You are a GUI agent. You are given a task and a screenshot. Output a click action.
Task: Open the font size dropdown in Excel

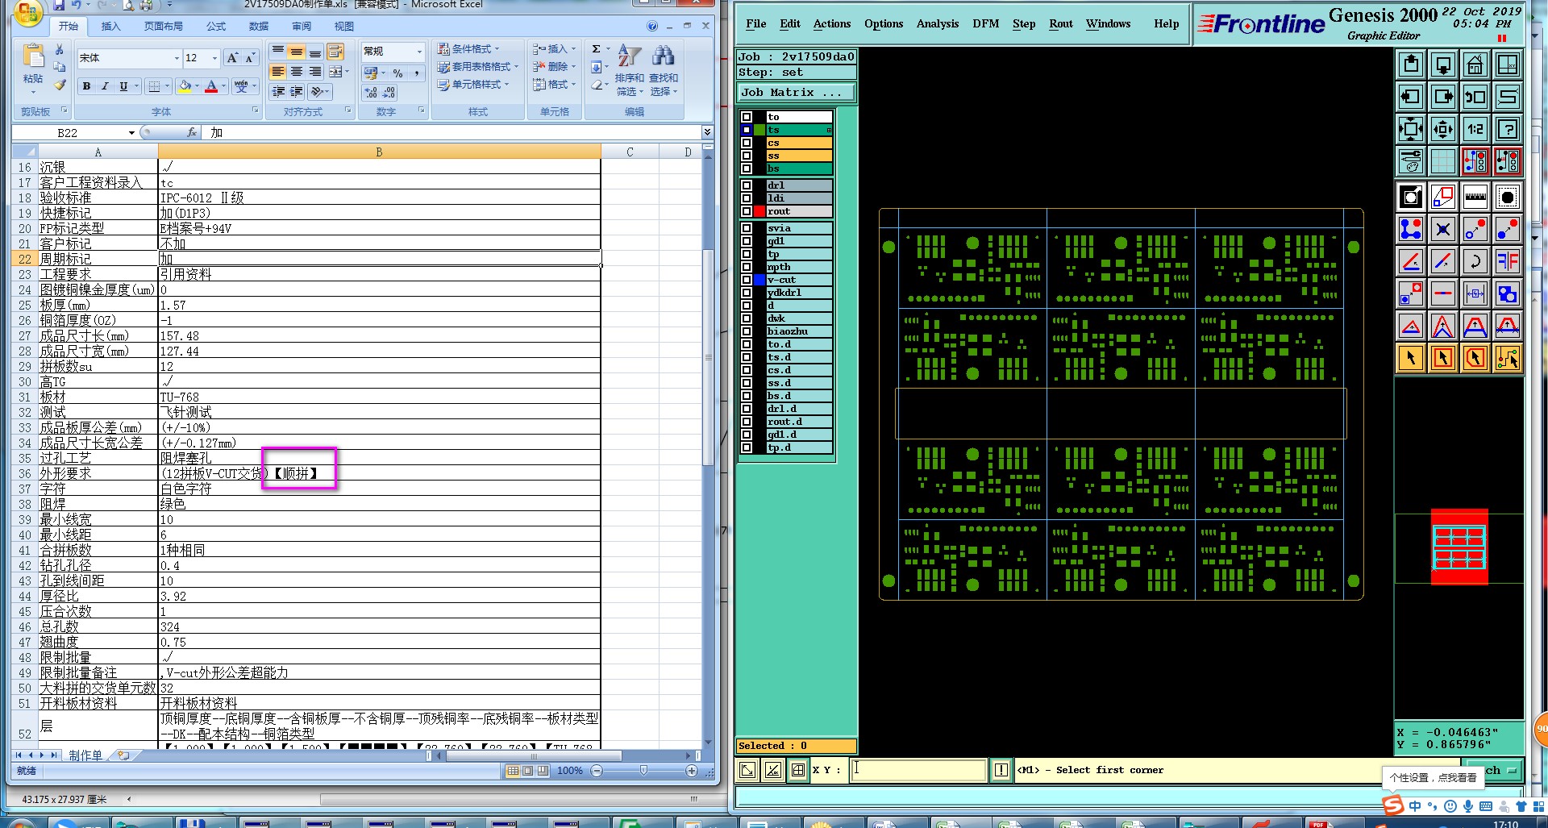(x=214, y=58)
